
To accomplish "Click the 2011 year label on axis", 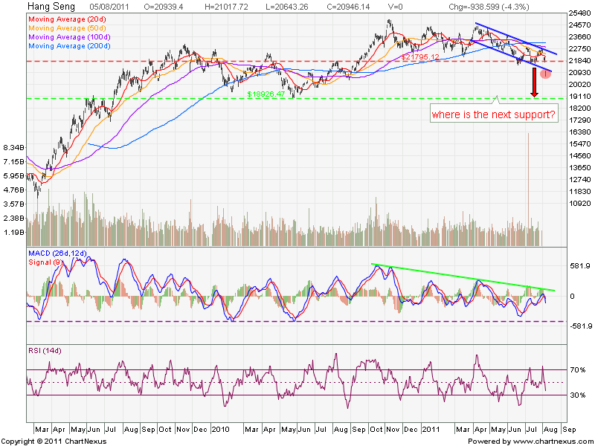I will coord(432,430).
